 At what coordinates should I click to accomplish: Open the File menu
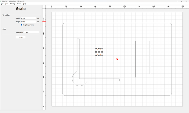2,4
